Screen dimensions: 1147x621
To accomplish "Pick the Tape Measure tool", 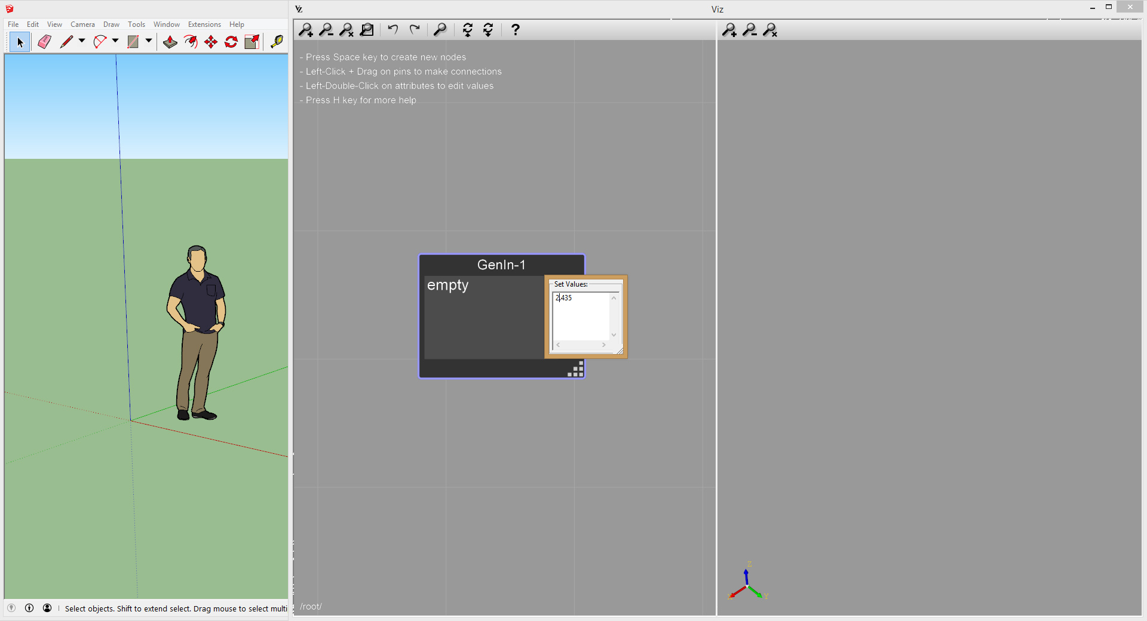I will pos(277,42).
